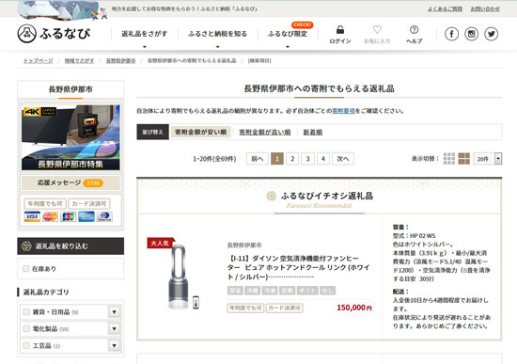Click the 寄附要項 link
The height and width of the screenshot is (364, 517).
343,111
